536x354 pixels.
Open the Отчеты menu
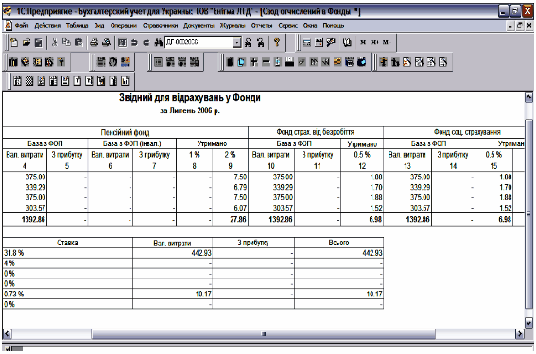pos(262,25)
